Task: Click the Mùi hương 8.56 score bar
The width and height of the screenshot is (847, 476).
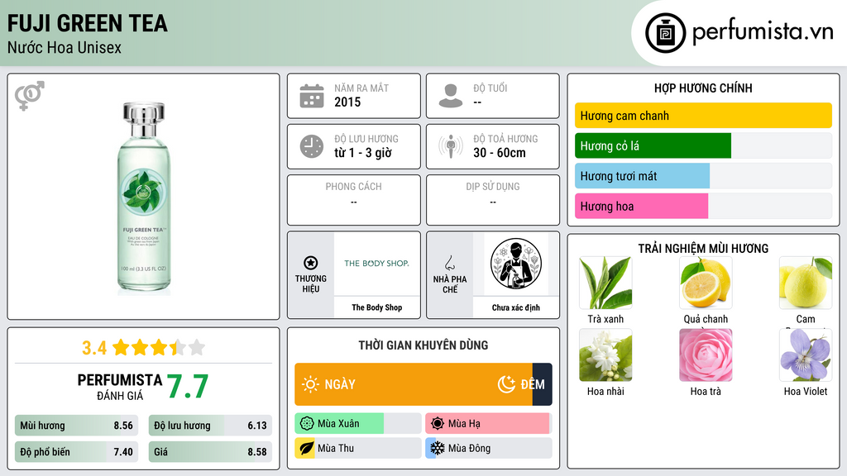Action: (x=77, y=426)
